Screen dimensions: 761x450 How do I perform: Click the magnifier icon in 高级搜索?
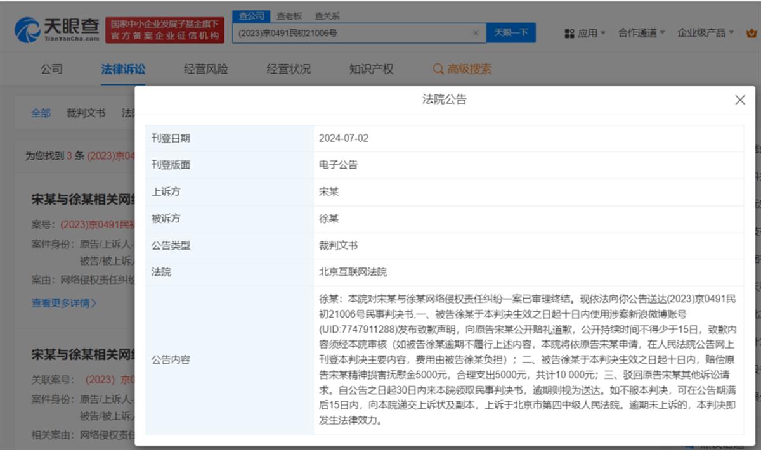click(x=437, y=68)
